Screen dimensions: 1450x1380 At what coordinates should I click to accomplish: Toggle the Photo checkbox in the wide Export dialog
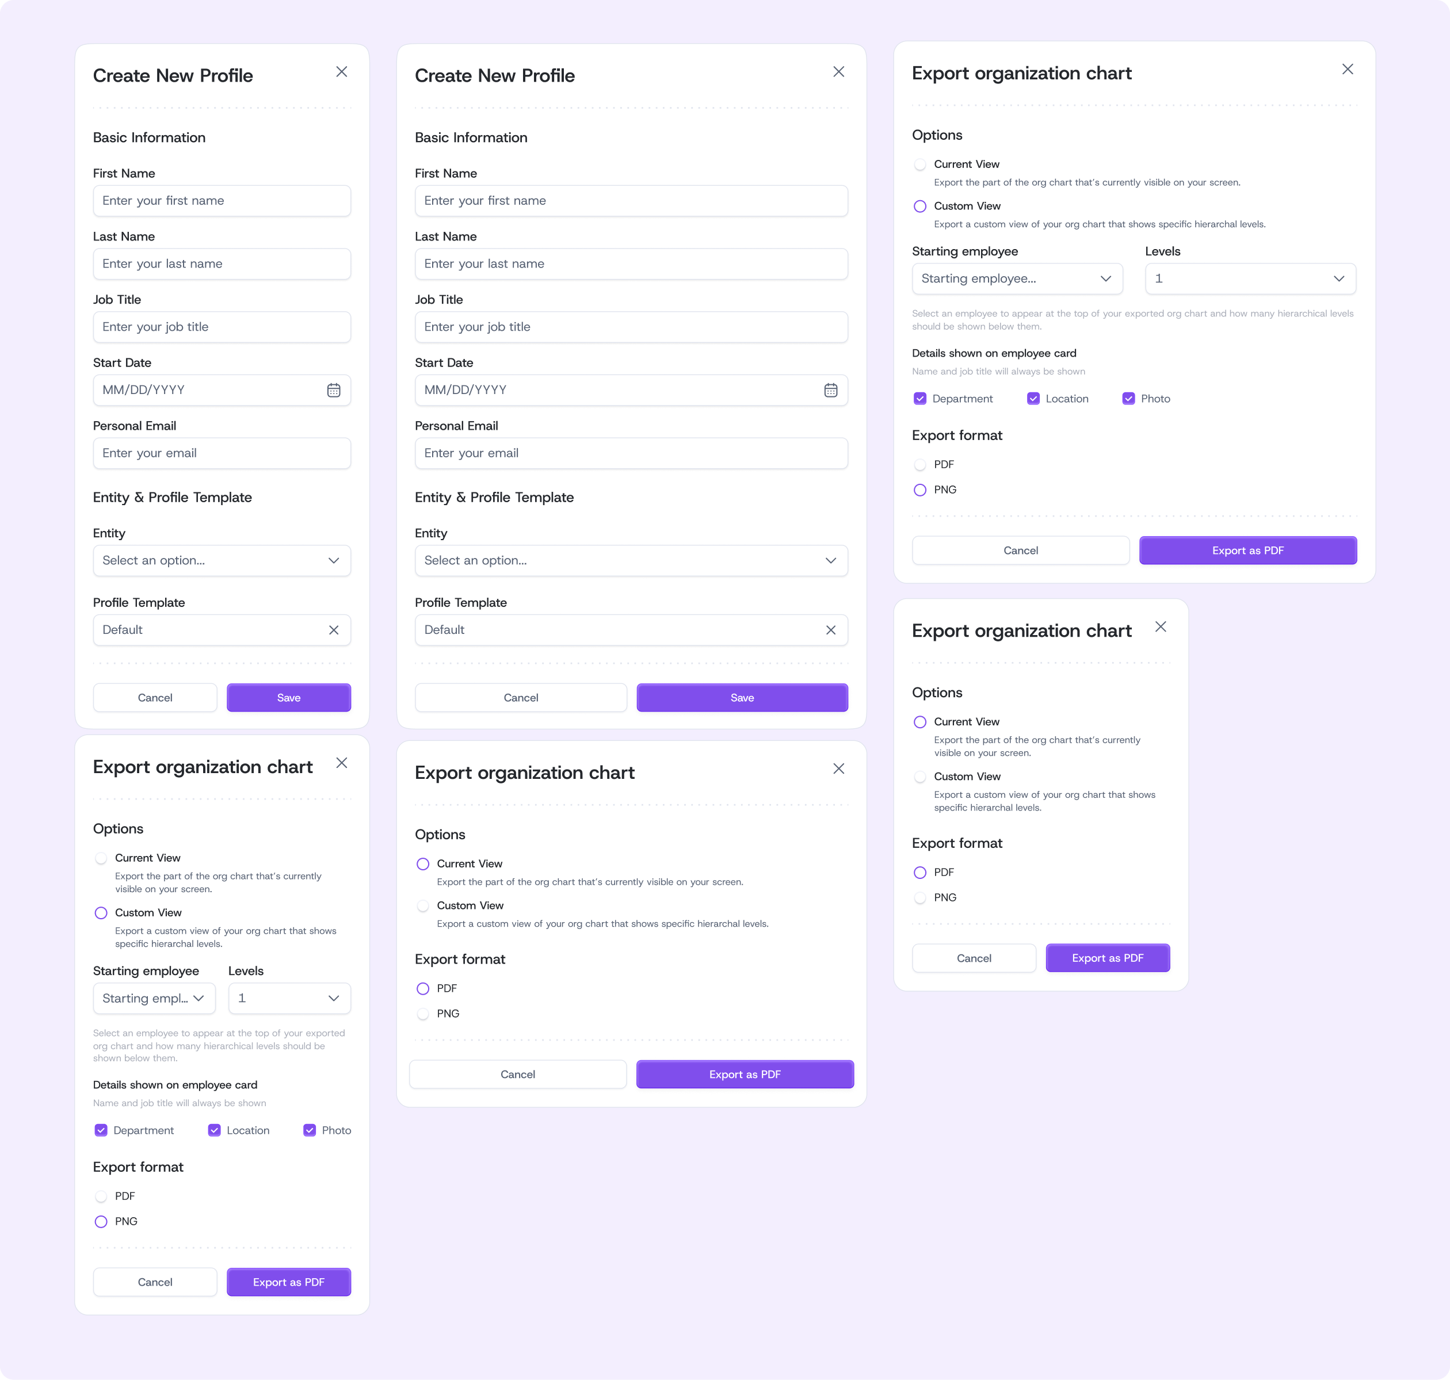point(1128,399)
